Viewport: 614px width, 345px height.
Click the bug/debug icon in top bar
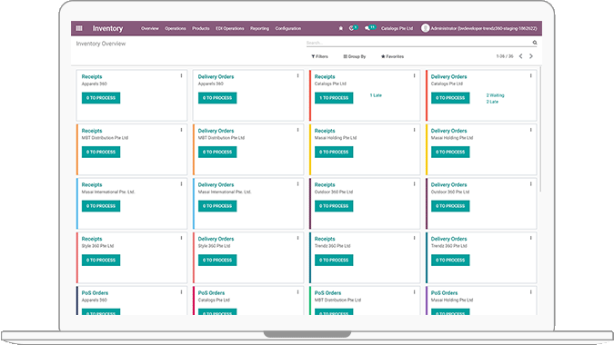coord(341,28)
